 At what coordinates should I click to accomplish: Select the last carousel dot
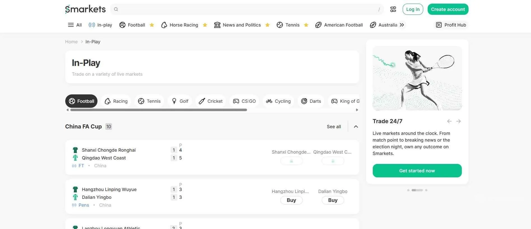(x=426, y=190)
